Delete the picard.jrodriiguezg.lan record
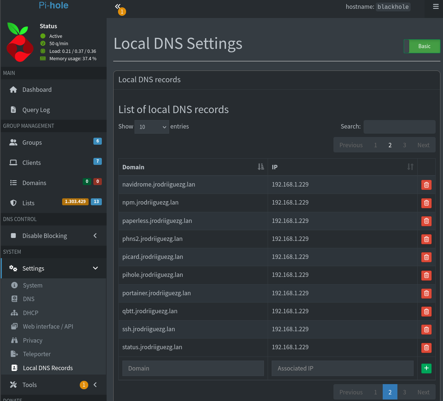The image size is (443, 401). [x=426, y=257]
